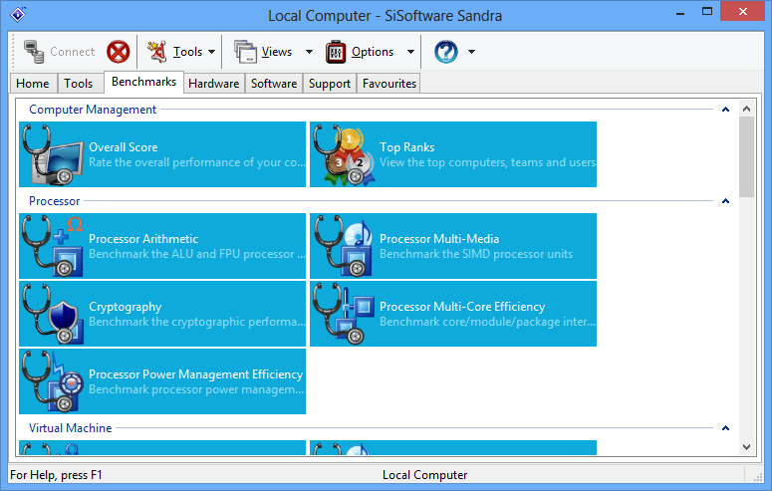Open the Hardware tab
Image resolution: width=772 pixels, height=491 pixels.
[214, 84]
